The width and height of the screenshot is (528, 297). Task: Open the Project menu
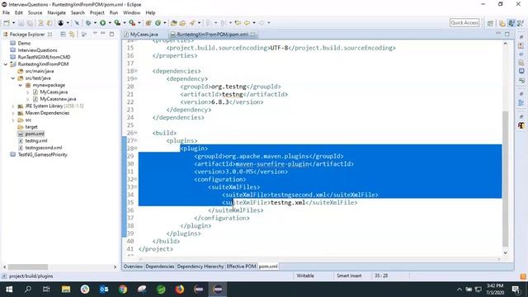(x=97, y=13)
